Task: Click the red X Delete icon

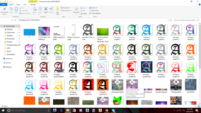Action: [x=46, y=9]
